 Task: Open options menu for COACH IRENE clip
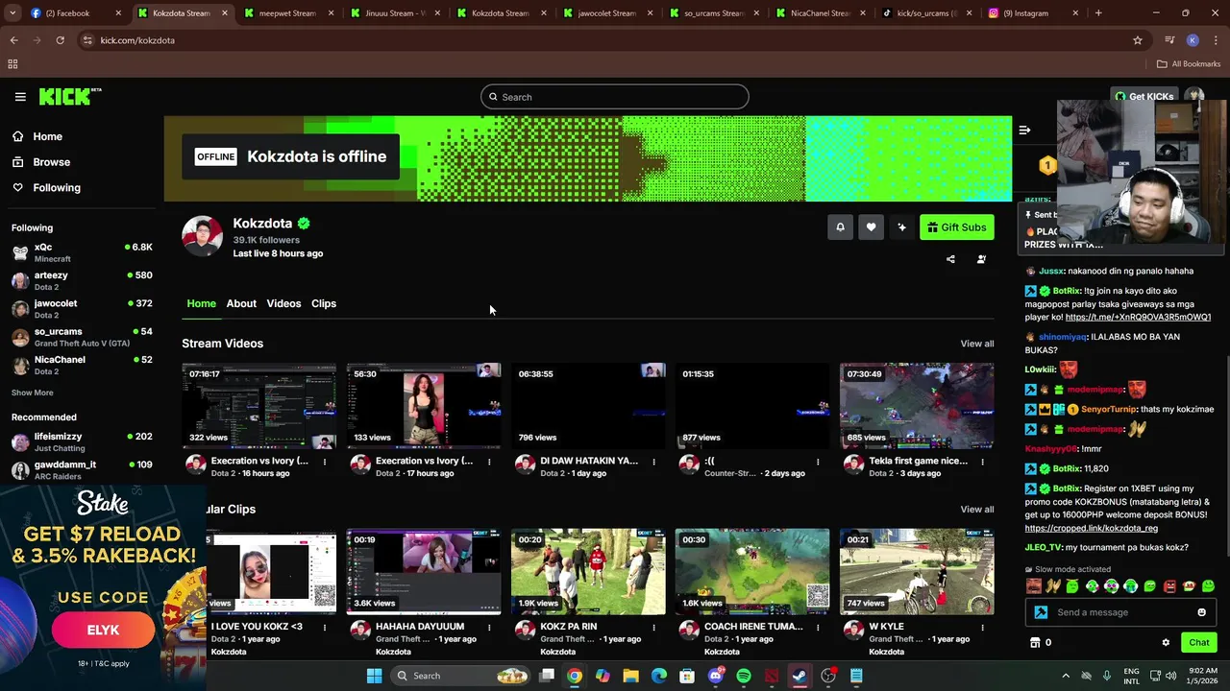coord(818,628)
